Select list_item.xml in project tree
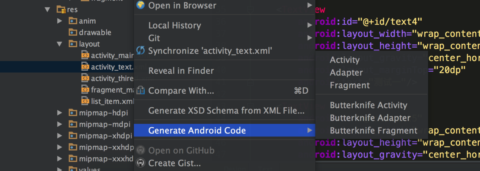The image size is (480, 171). [67, 101]
